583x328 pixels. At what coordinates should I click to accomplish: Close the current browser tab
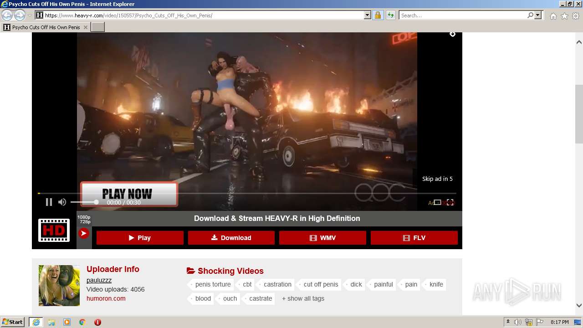86,27
